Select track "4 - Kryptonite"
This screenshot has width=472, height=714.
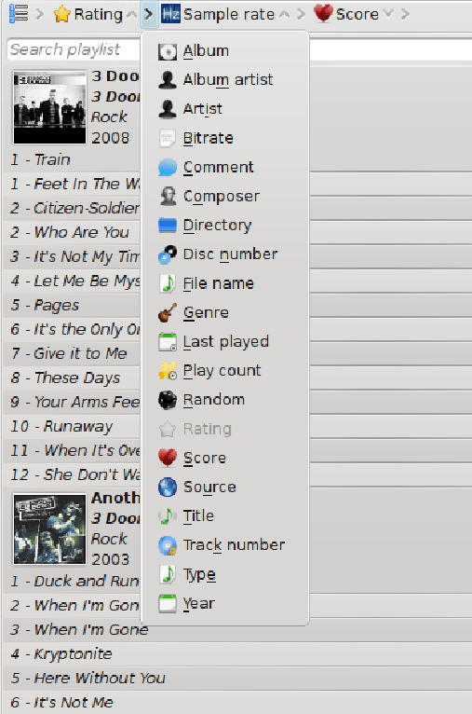click(x=236, y=654)
